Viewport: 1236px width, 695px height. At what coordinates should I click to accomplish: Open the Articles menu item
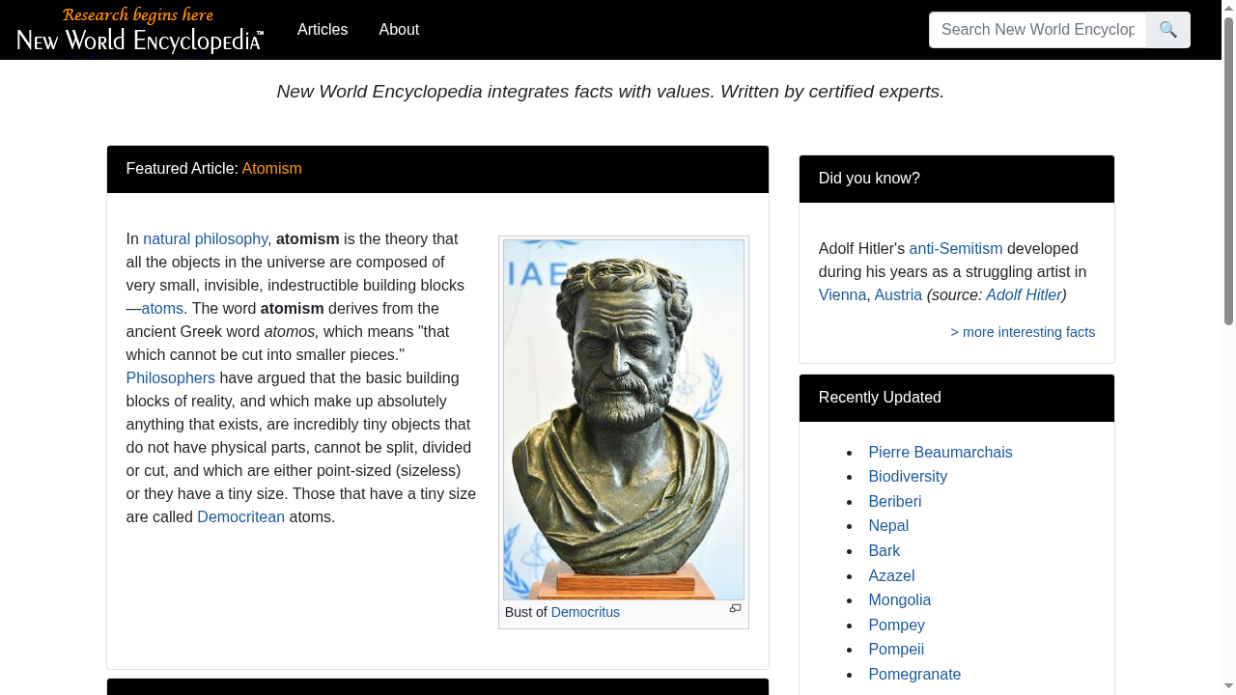[323, 30]
